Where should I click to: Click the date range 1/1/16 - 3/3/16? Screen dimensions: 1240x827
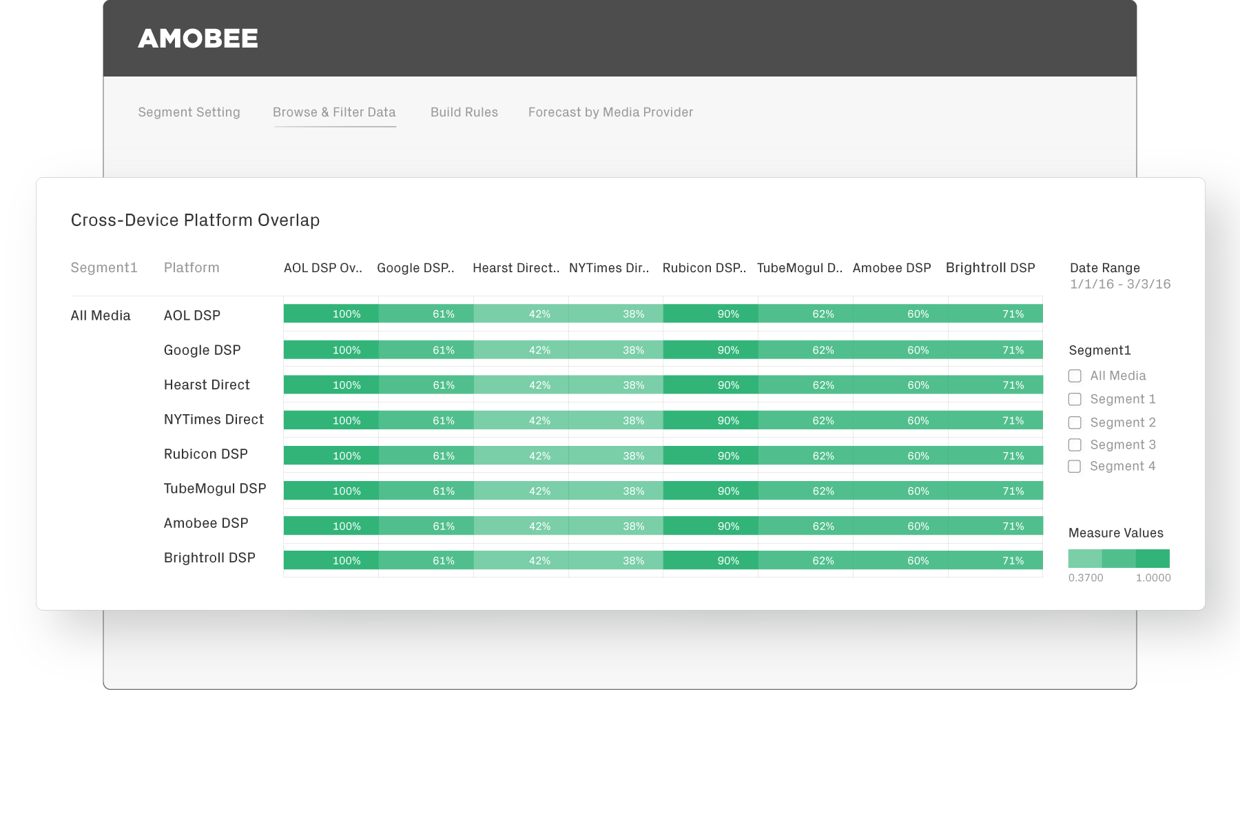1120,284
